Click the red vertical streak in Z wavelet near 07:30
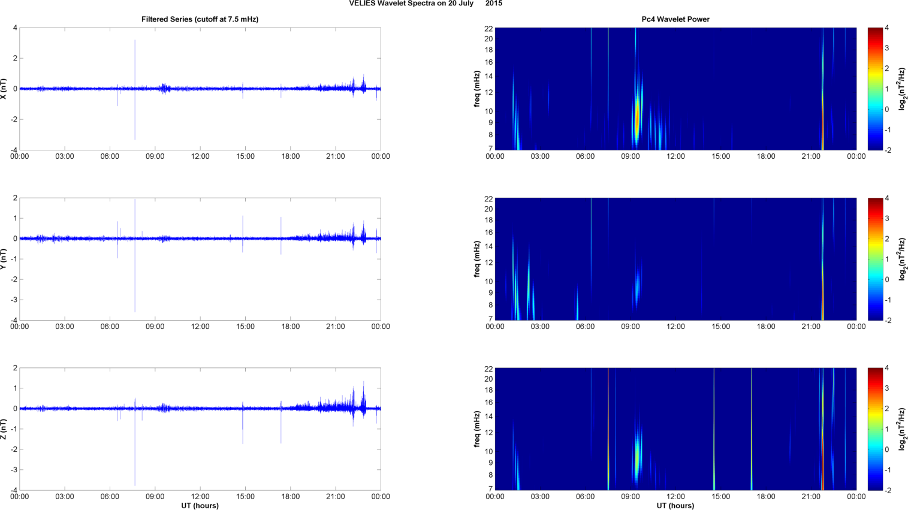 [608, 429]
